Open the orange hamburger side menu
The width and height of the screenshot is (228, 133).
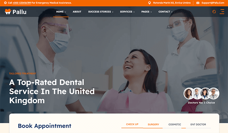[222, 12]
